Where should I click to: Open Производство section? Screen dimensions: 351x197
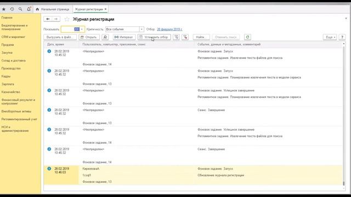[11, 68]
